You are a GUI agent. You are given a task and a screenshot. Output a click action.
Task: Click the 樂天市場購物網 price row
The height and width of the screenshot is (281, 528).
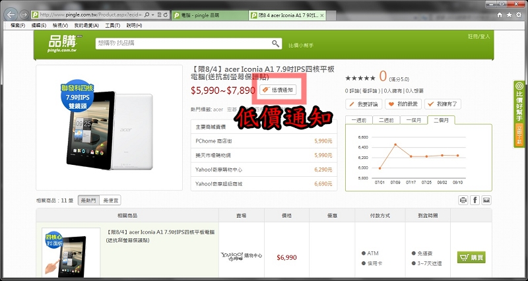[x=263, y=156]
